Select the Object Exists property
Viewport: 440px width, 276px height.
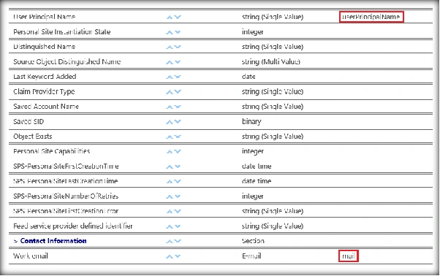pos(33,137)
